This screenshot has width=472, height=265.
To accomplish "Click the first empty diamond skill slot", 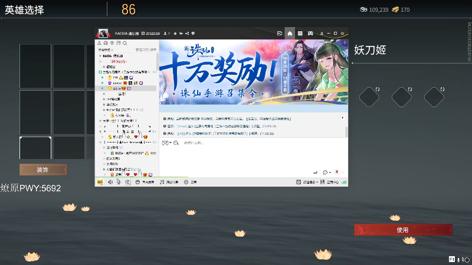I will tap(369, 97).
